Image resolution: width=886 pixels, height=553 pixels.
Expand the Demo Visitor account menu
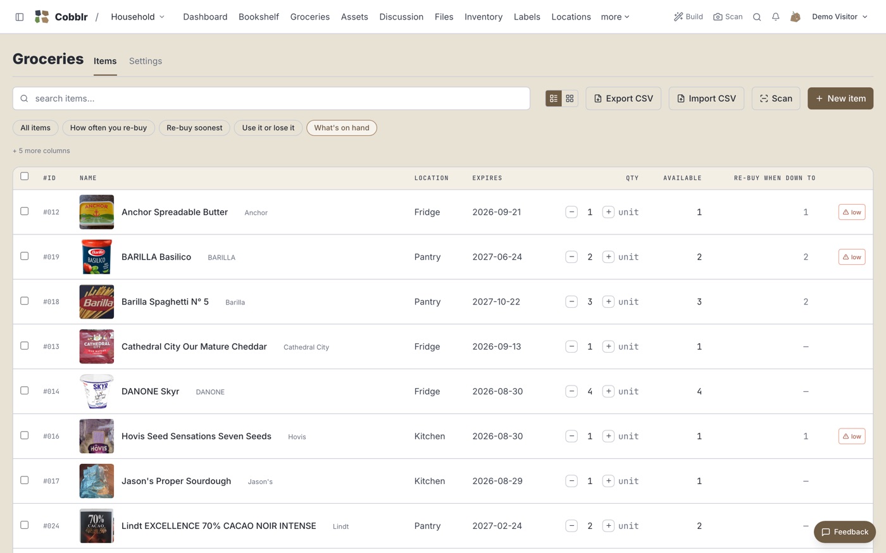(x=839, y=17)
